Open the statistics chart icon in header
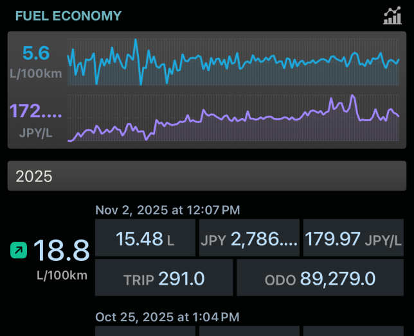The height and width of the screenshot is (336, 414). pos(392,16)
